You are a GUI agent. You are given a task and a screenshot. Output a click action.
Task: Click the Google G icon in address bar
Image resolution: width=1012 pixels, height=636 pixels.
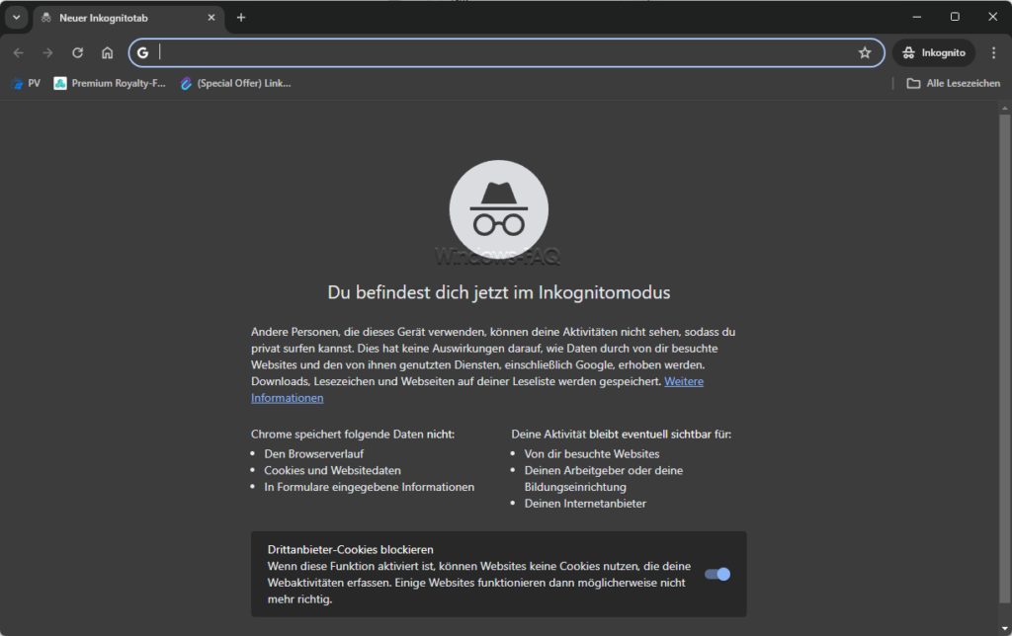click(142, 53)
